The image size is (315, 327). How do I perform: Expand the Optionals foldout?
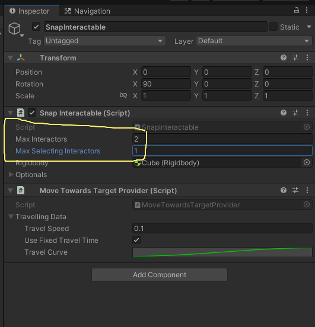tap(11, 175)
